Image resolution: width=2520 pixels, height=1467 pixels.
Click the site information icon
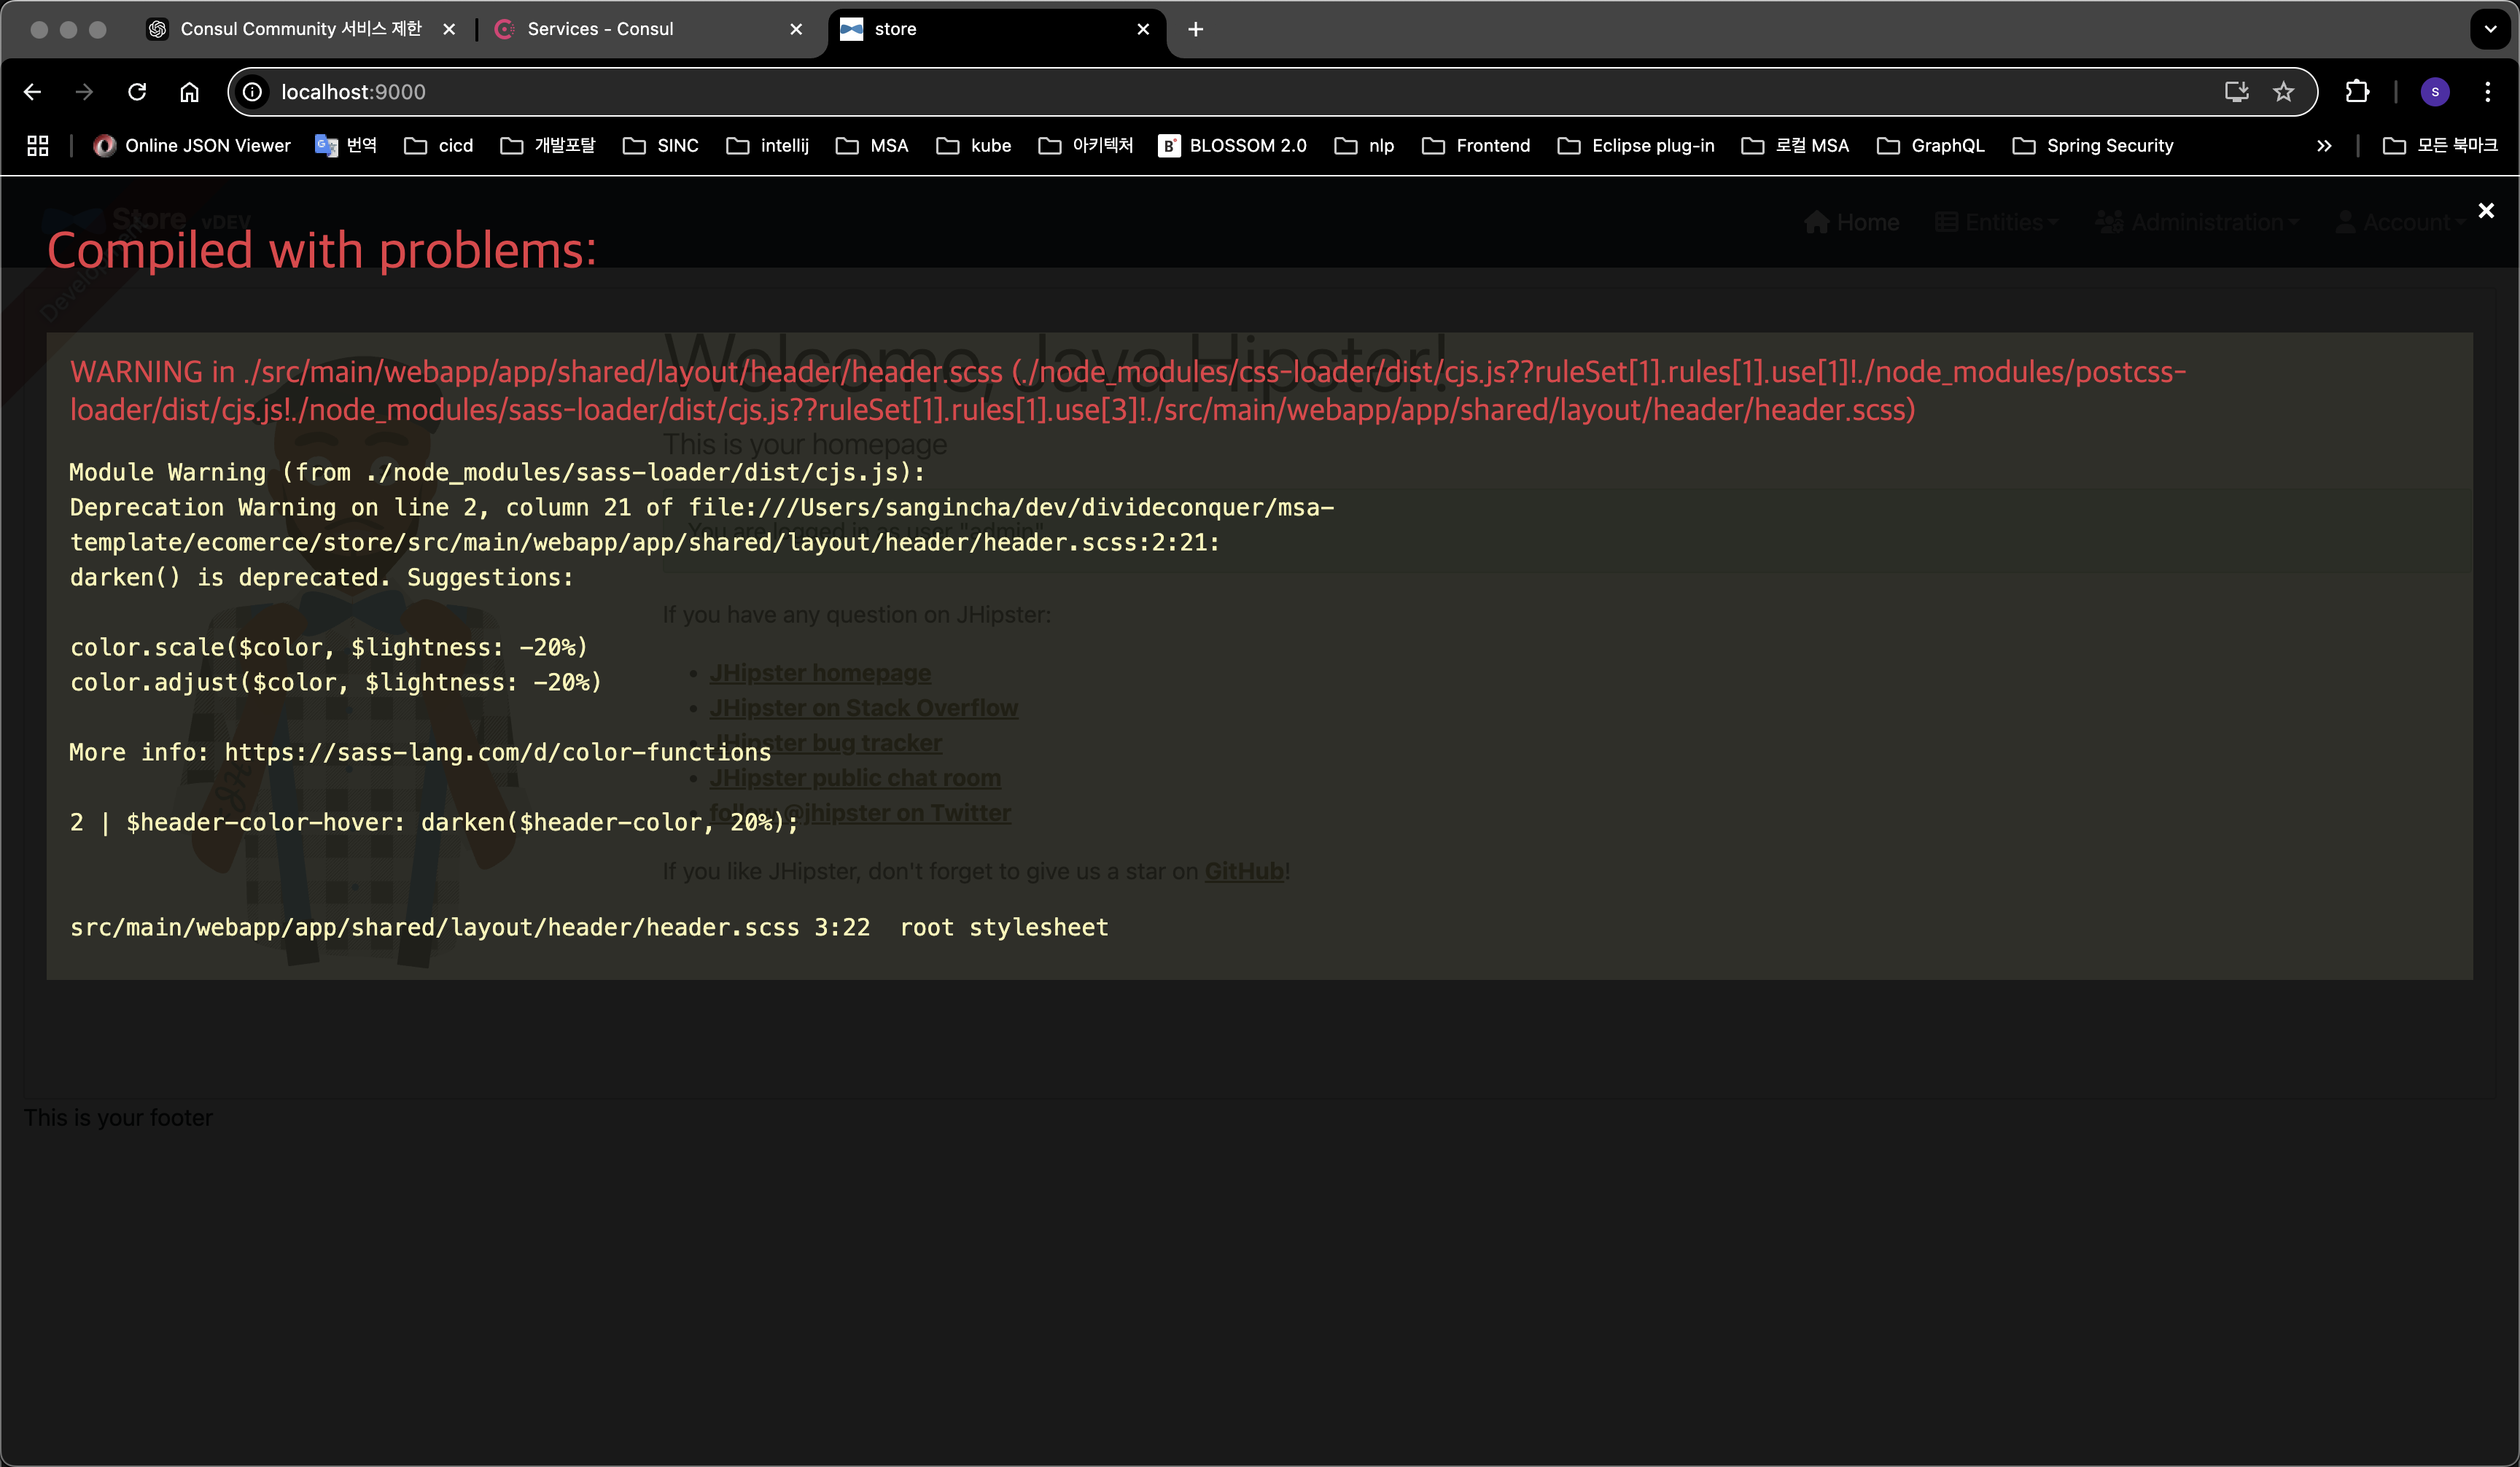point(253,92)
